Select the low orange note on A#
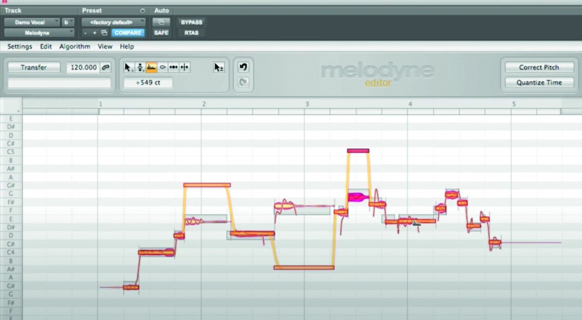 click(304, 267)
